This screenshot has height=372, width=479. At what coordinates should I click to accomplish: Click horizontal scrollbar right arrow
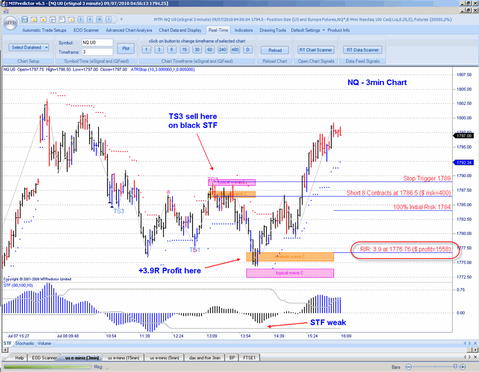pos(475,350)
